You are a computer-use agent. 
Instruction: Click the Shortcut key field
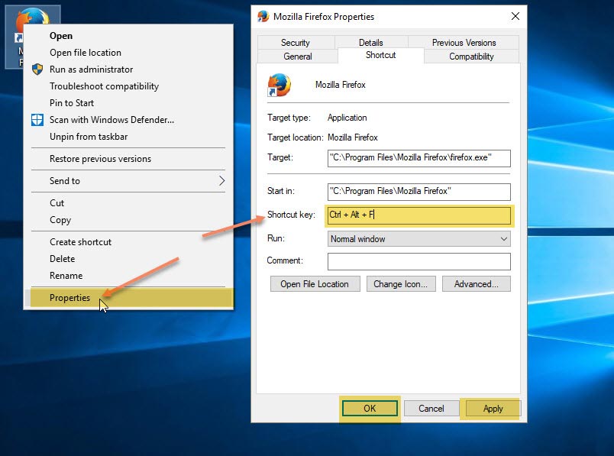click(x=418, y=215)
